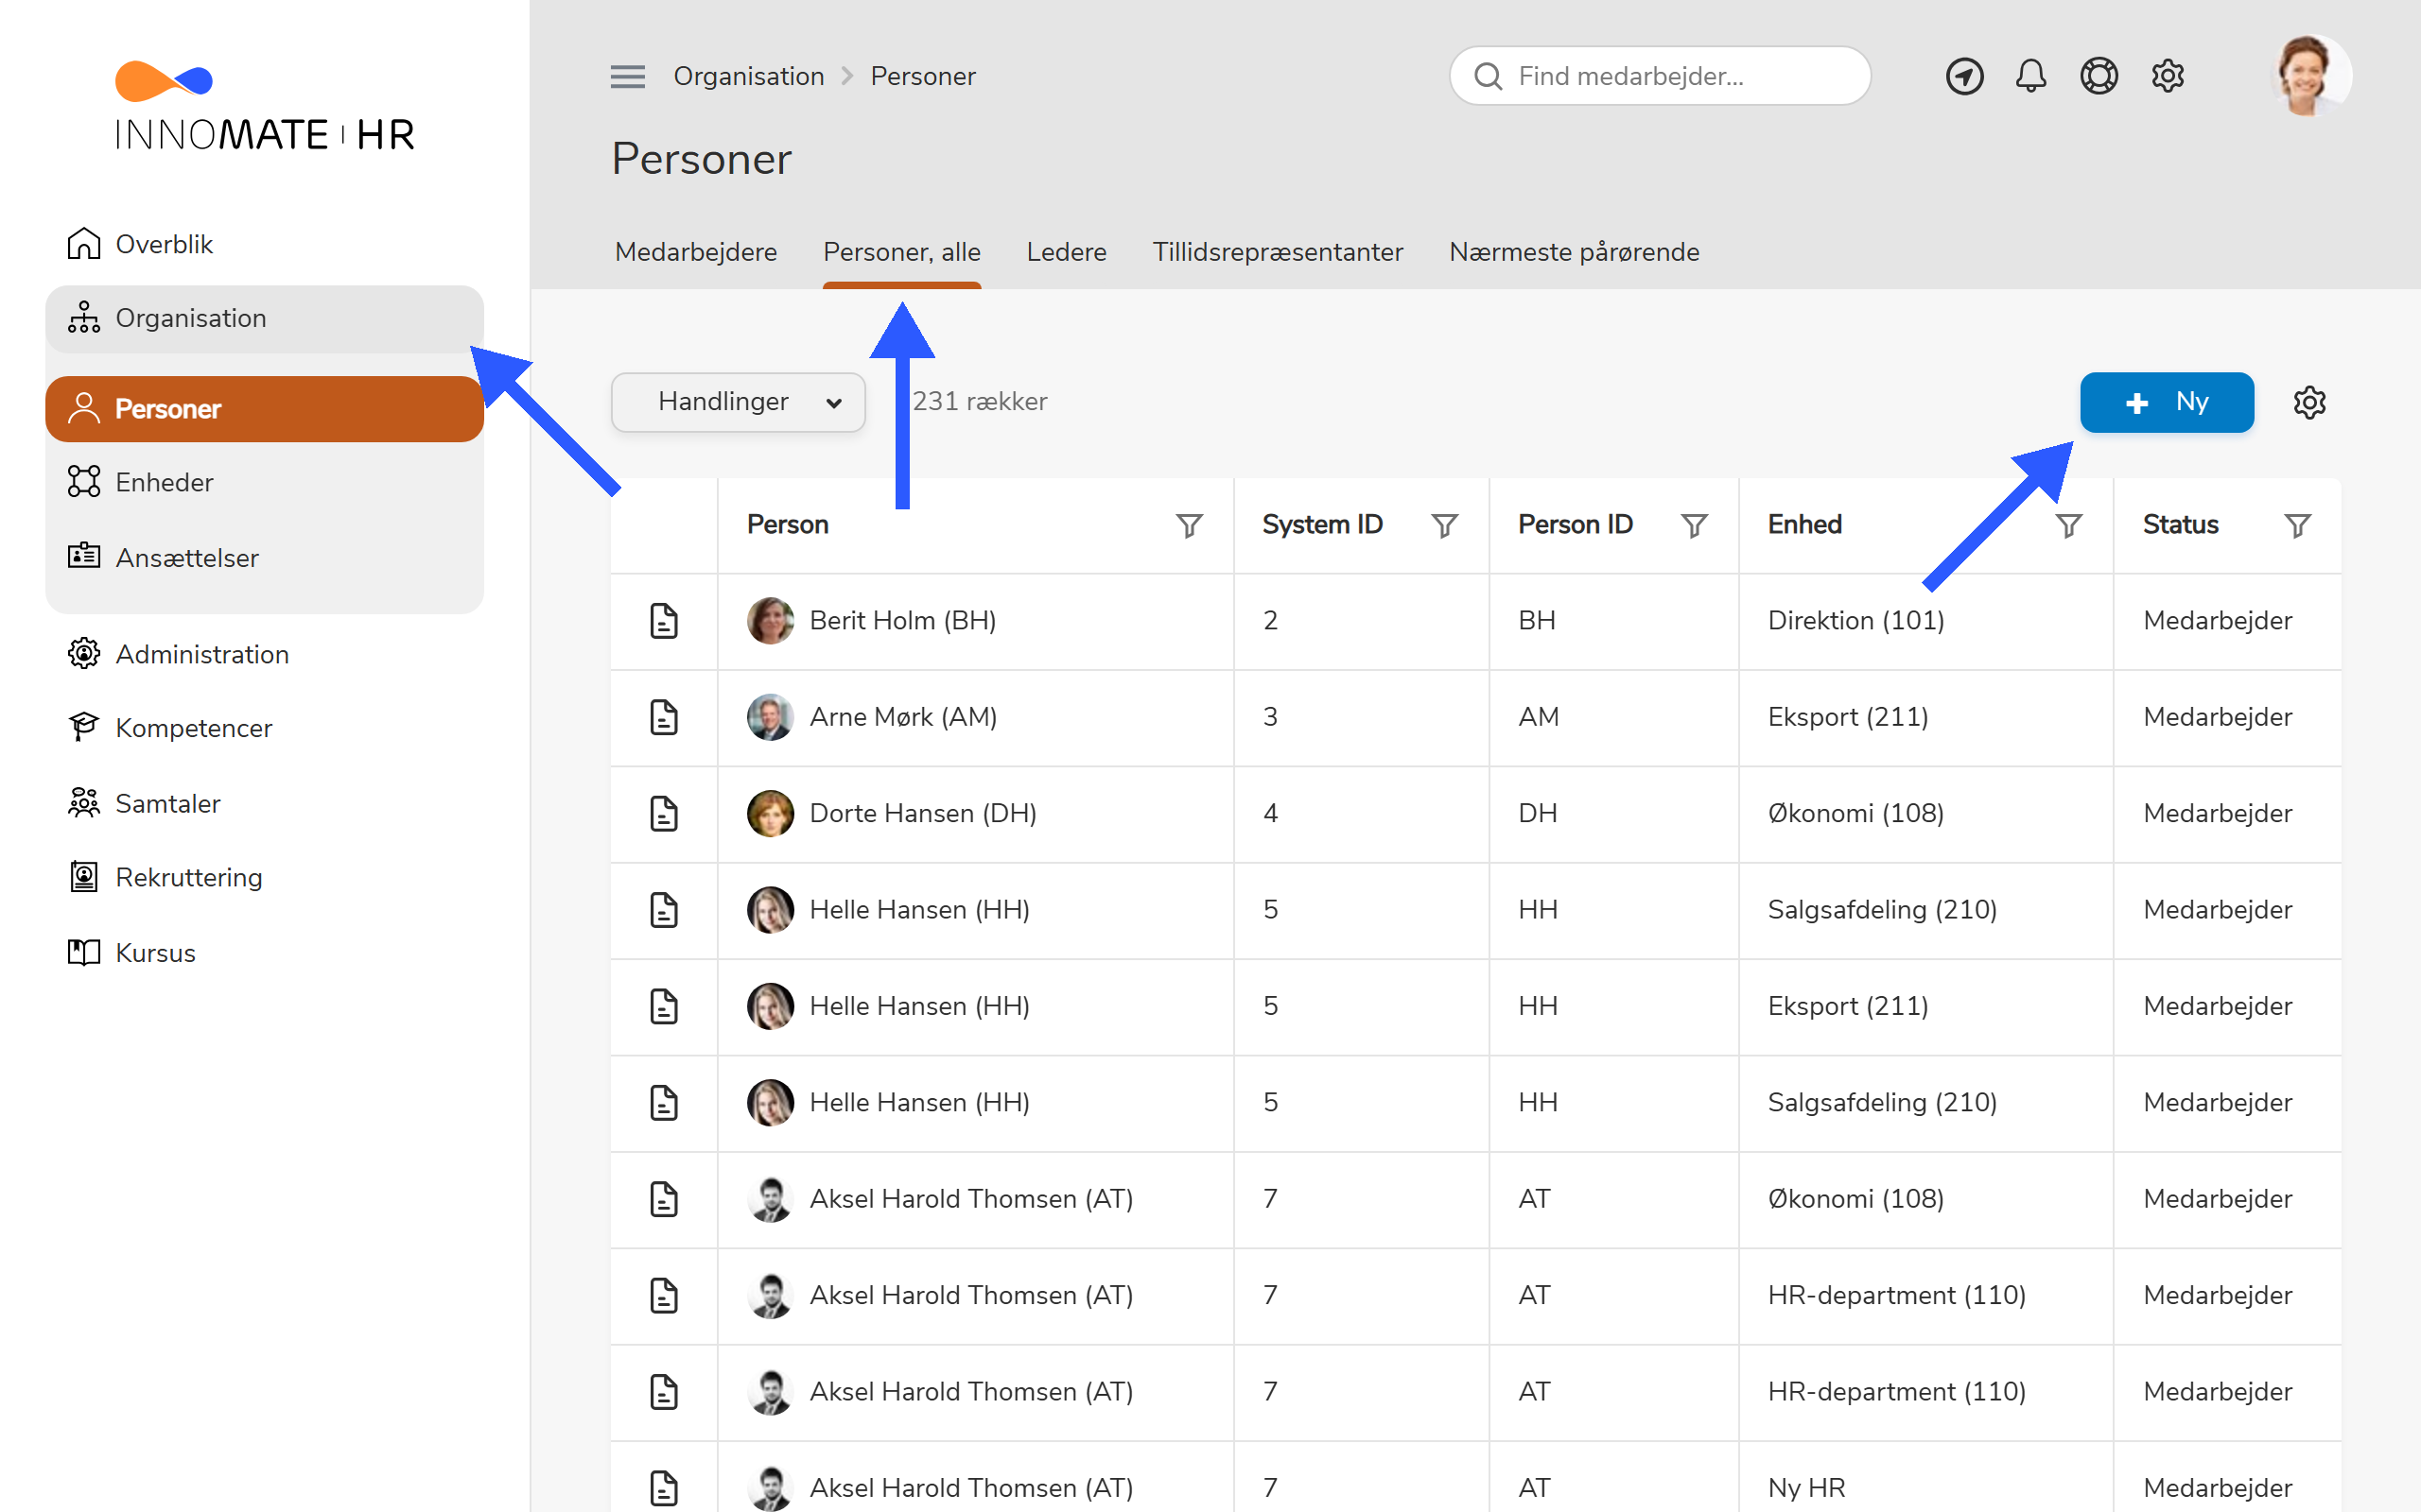This screenshot has width=2421, height=1512.
Task: Open document icon for Aksel Thomsen Økonomi row
Action: pos(663,1199)
